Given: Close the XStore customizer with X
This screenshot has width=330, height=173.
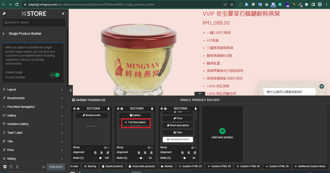Looking at the screenshot, I should tap(63, 13).
